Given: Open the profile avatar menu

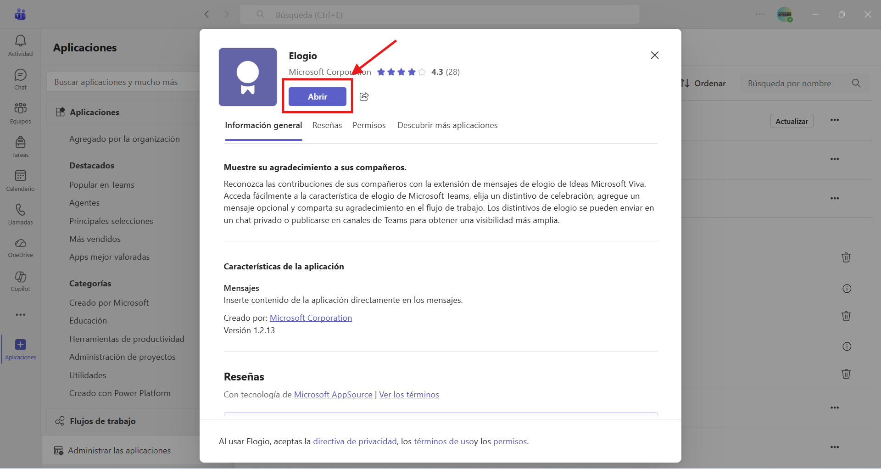Looking at the screenshot, I should [x=785, y=15].
